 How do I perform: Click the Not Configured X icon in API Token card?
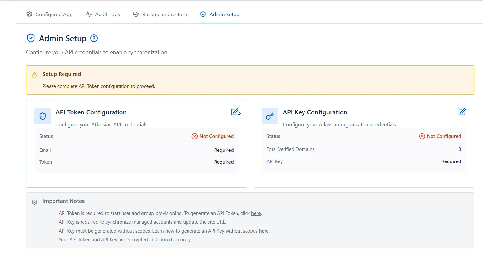pyautogui.click(x=195, y=136)
